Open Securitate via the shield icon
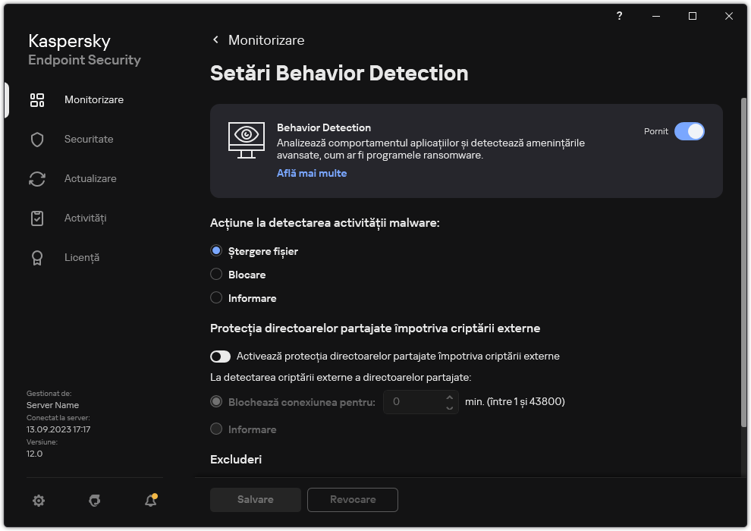This screenshot has height=531, width=751. (x=37, y=139)
